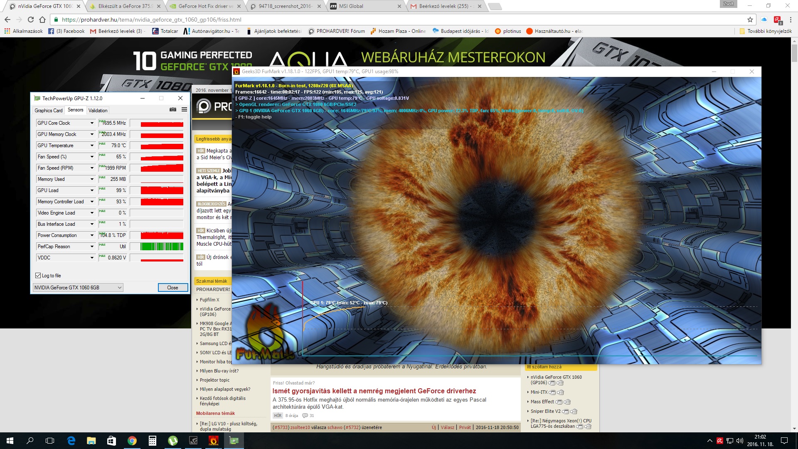
Task: Click the Válasz reply link
Action: click(447, 427)
